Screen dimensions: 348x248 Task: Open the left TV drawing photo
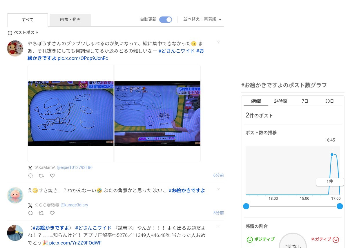point(71,113)
